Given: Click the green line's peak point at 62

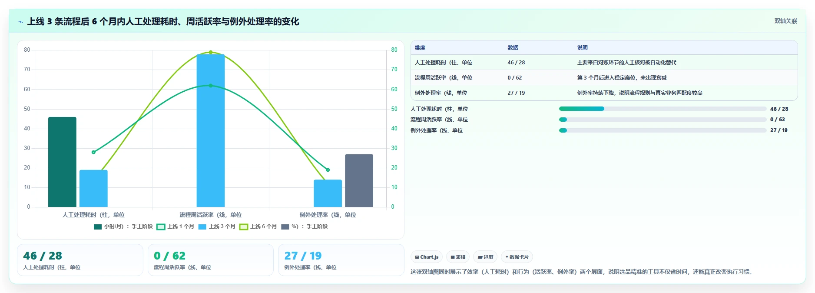Looking at the screenshot, I should [x=211, y=86].
